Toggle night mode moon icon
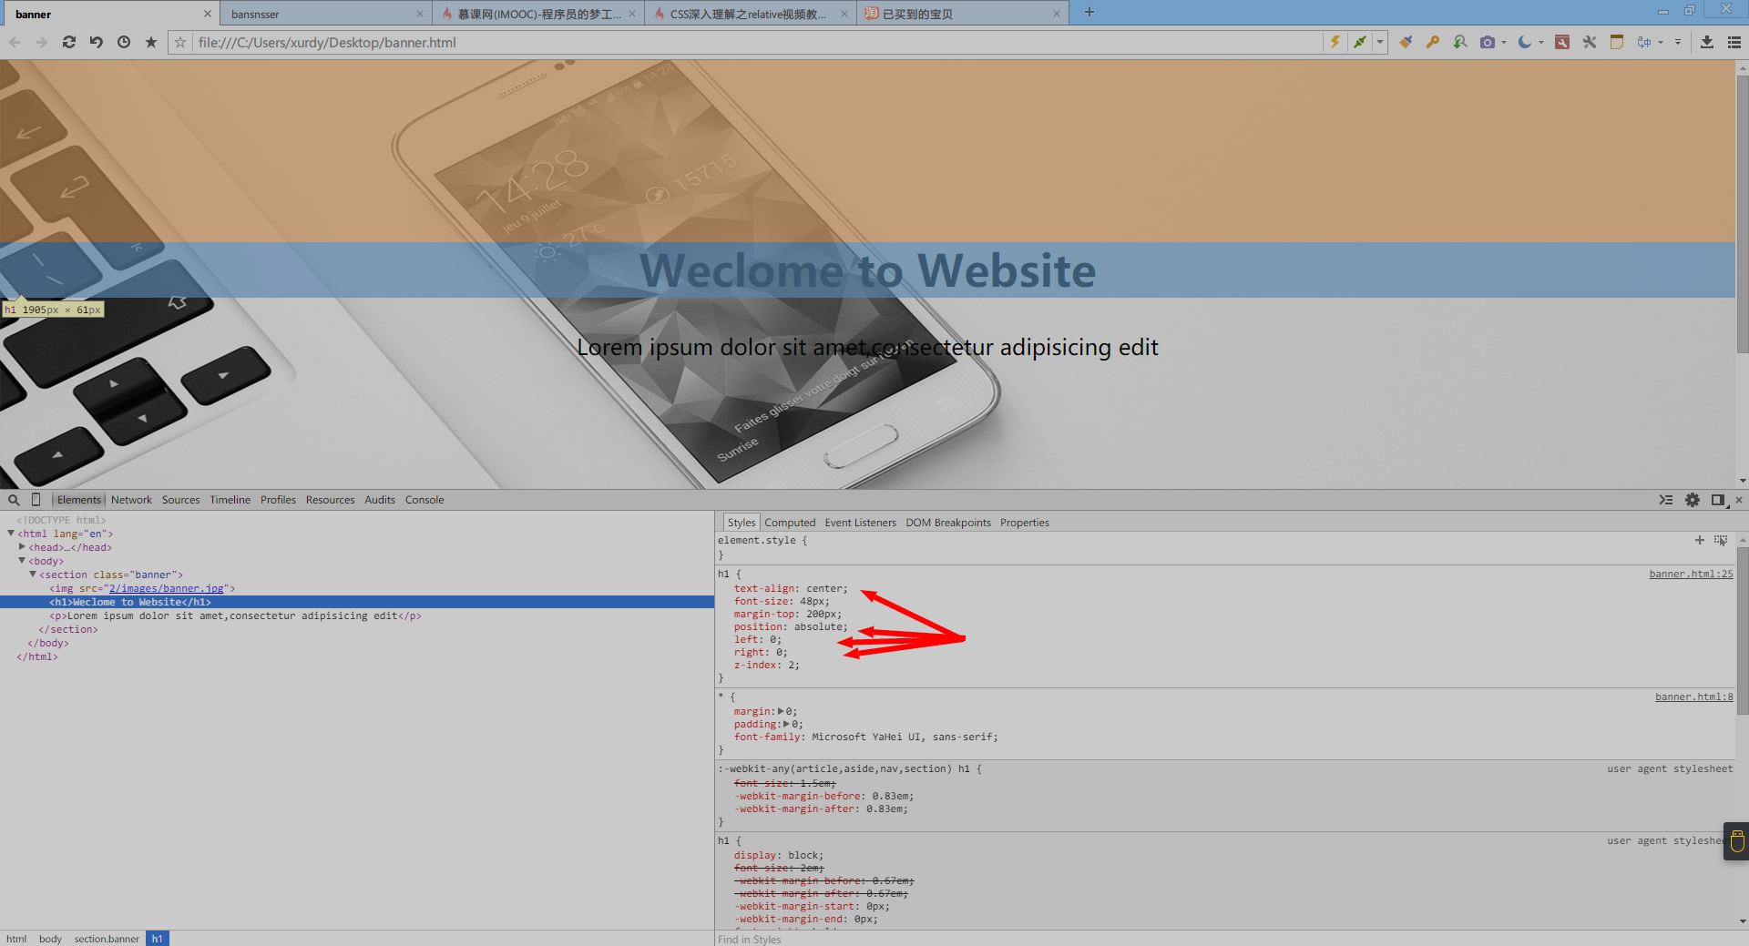Screen dimensions: 1749x946 (1524, 42)
